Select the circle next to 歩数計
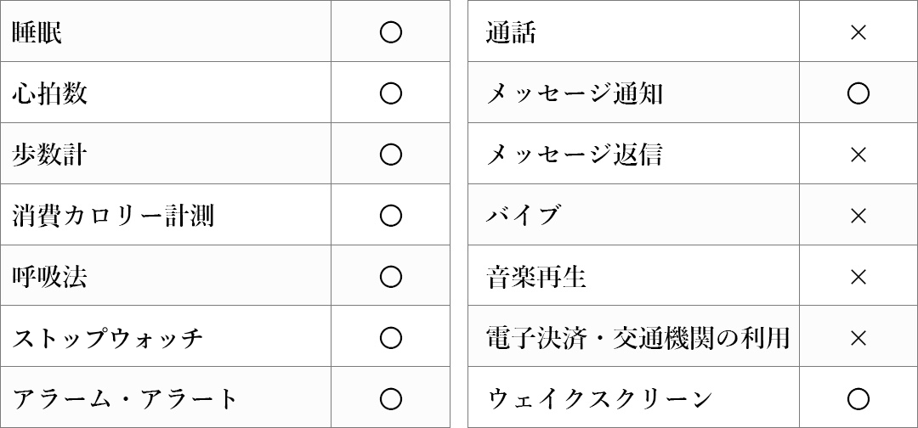Screen dimensions: 918x428 point(390,155)
